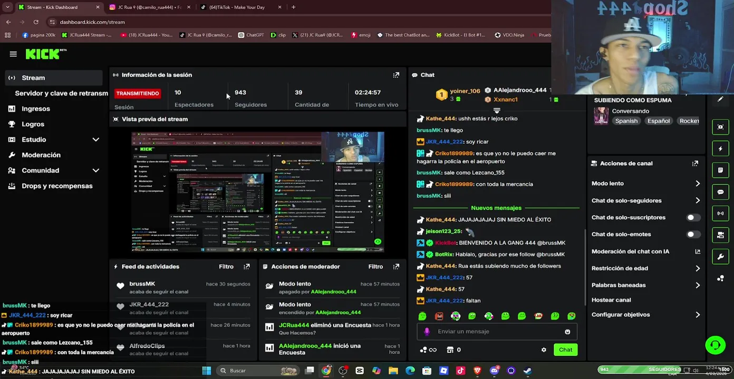Screen dimensions: 734x379
Task: Click the chat bubble icon in right rail
Action: [x=720, y=192]
